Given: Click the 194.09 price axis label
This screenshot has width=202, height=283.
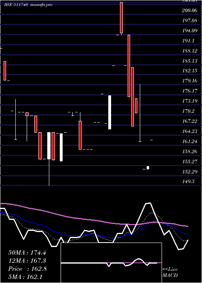Looking at the screenshot, I should [189, 31].
